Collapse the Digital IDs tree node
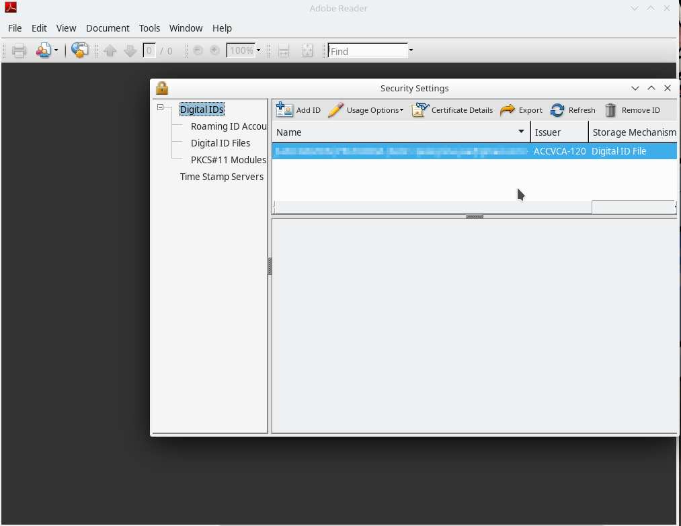The height and width of the screenshot is (526, 681). [160, 107]
